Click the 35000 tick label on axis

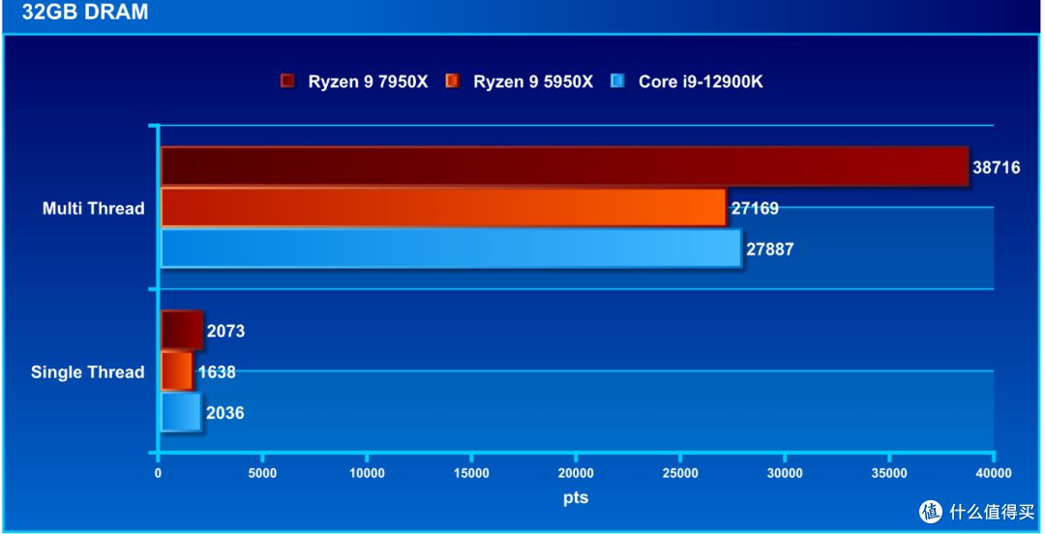coord(889,473)
